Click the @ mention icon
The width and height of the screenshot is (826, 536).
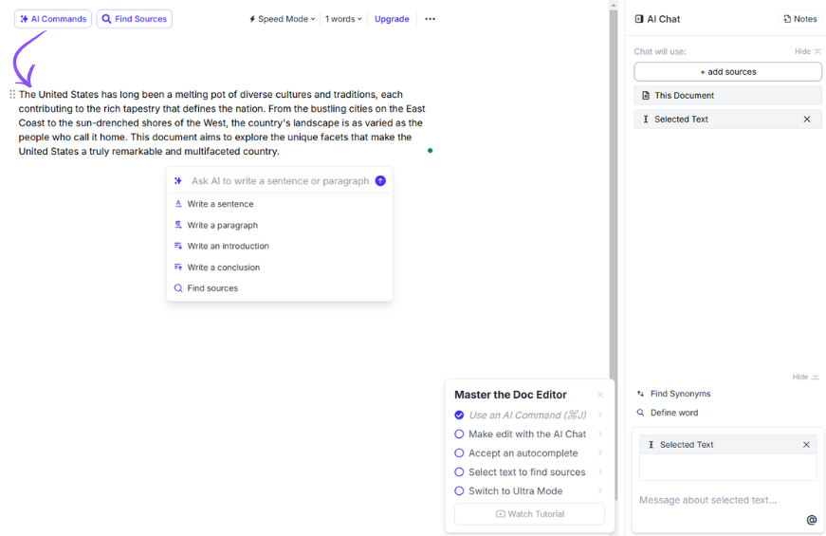pos(811,520)
